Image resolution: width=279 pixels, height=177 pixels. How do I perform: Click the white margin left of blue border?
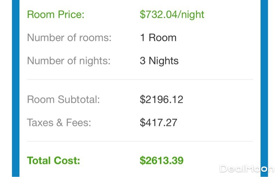coord(6,87)
